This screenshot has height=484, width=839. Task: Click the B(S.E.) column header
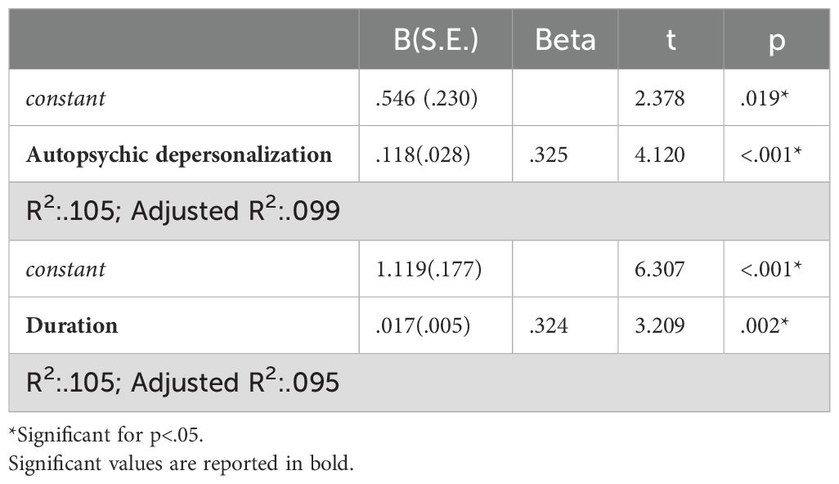[x=436, y=39]
